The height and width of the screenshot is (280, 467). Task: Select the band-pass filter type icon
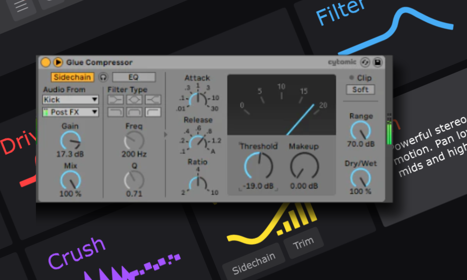[x=134, y=112]
